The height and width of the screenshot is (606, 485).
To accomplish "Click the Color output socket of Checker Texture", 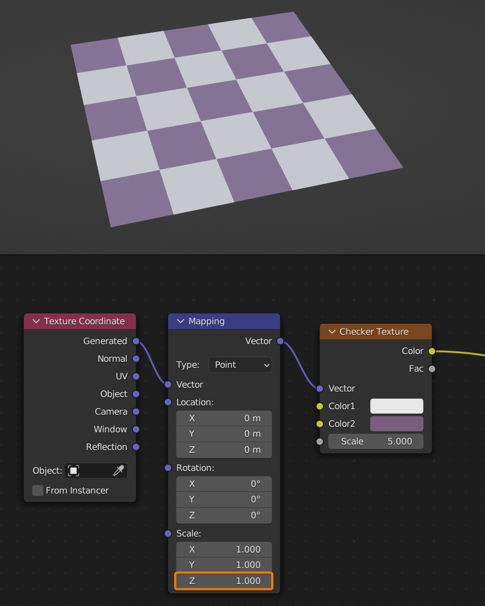I will click(432, 351).
